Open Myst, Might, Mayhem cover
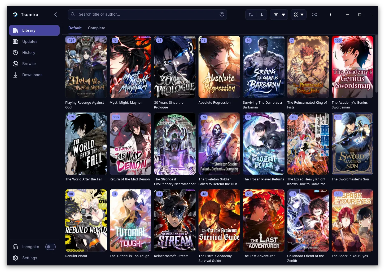This screenshot has width=385, height=273. pos(130,67)
